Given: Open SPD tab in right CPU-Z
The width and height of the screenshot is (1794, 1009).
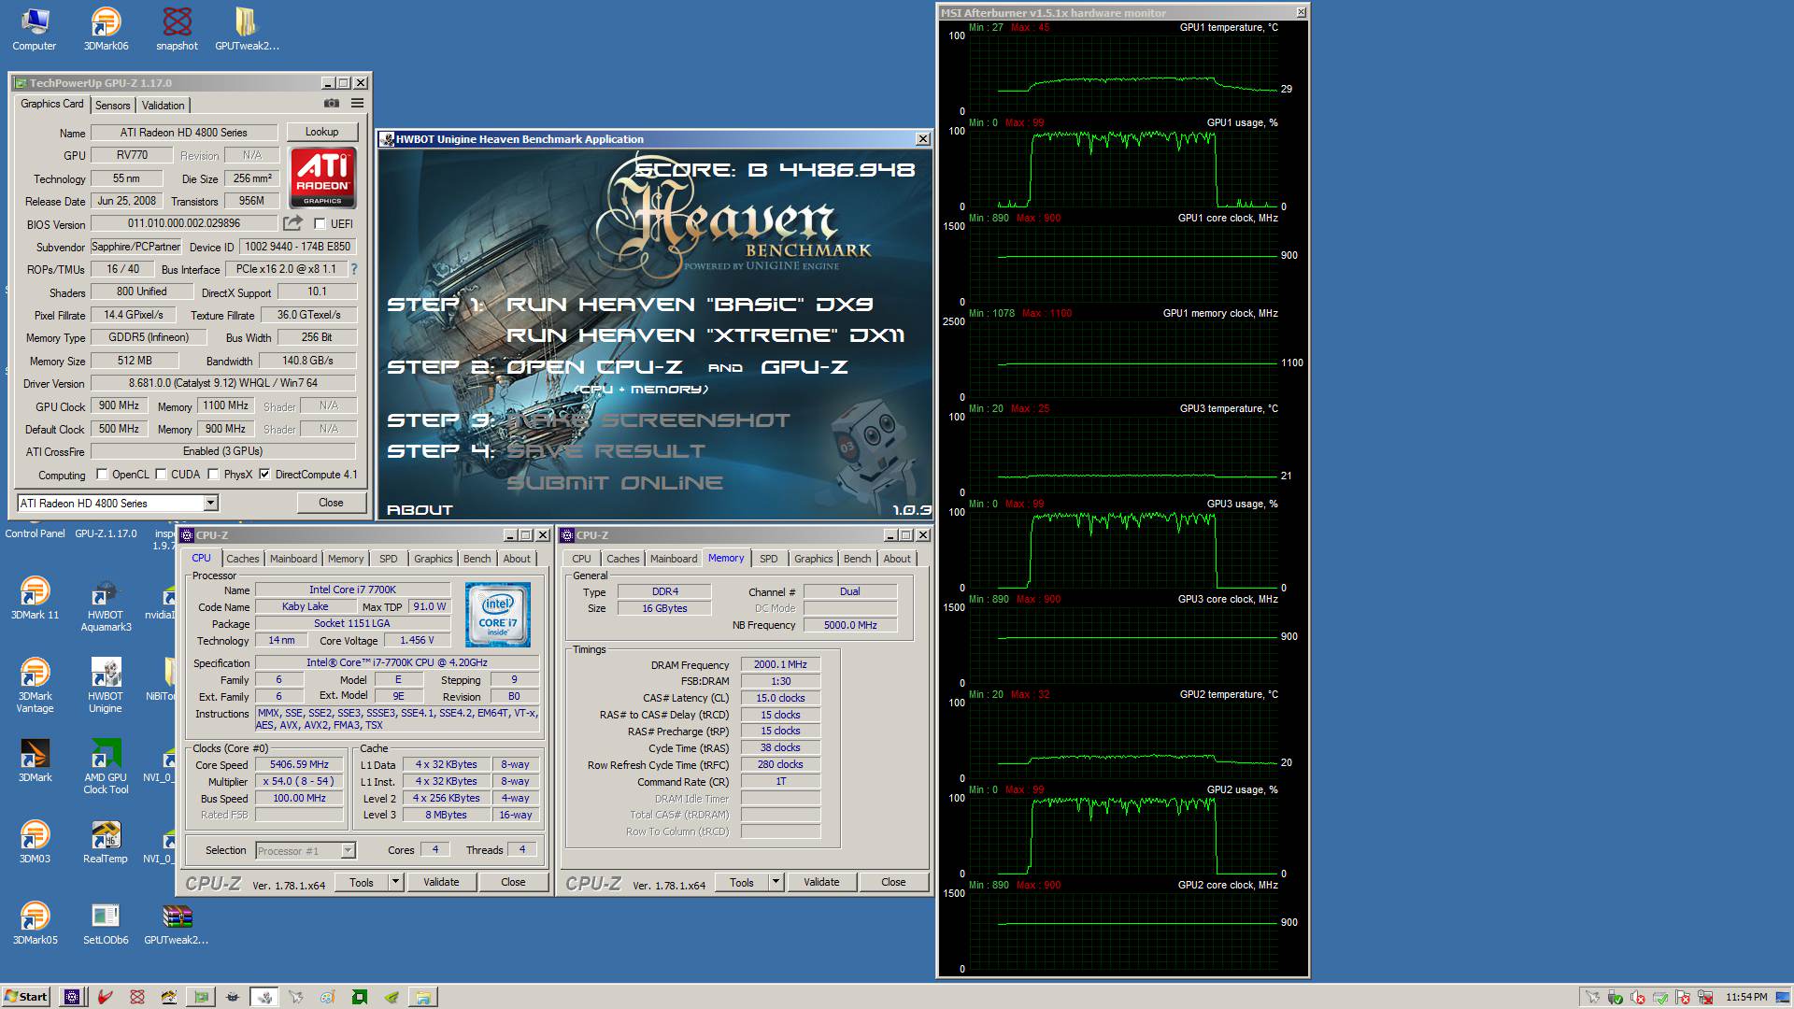Looking at the screenshot, I should click(769, 559).
